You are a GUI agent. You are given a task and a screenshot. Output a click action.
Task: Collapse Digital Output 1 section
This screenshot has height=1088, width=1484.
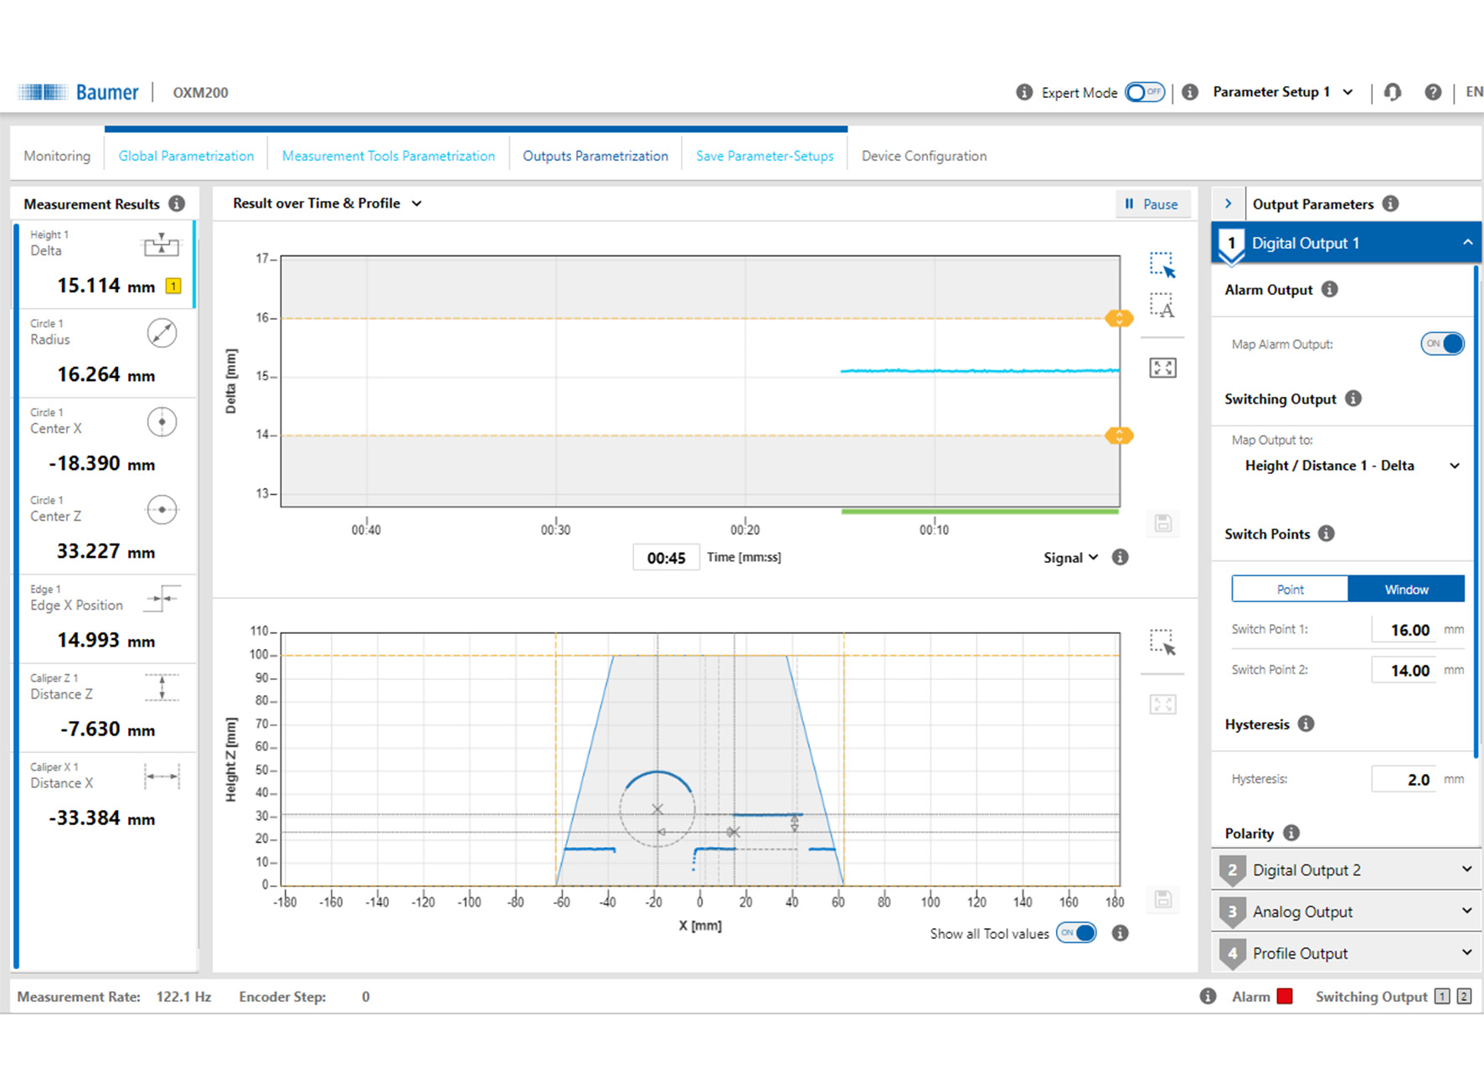point(1347,243)
